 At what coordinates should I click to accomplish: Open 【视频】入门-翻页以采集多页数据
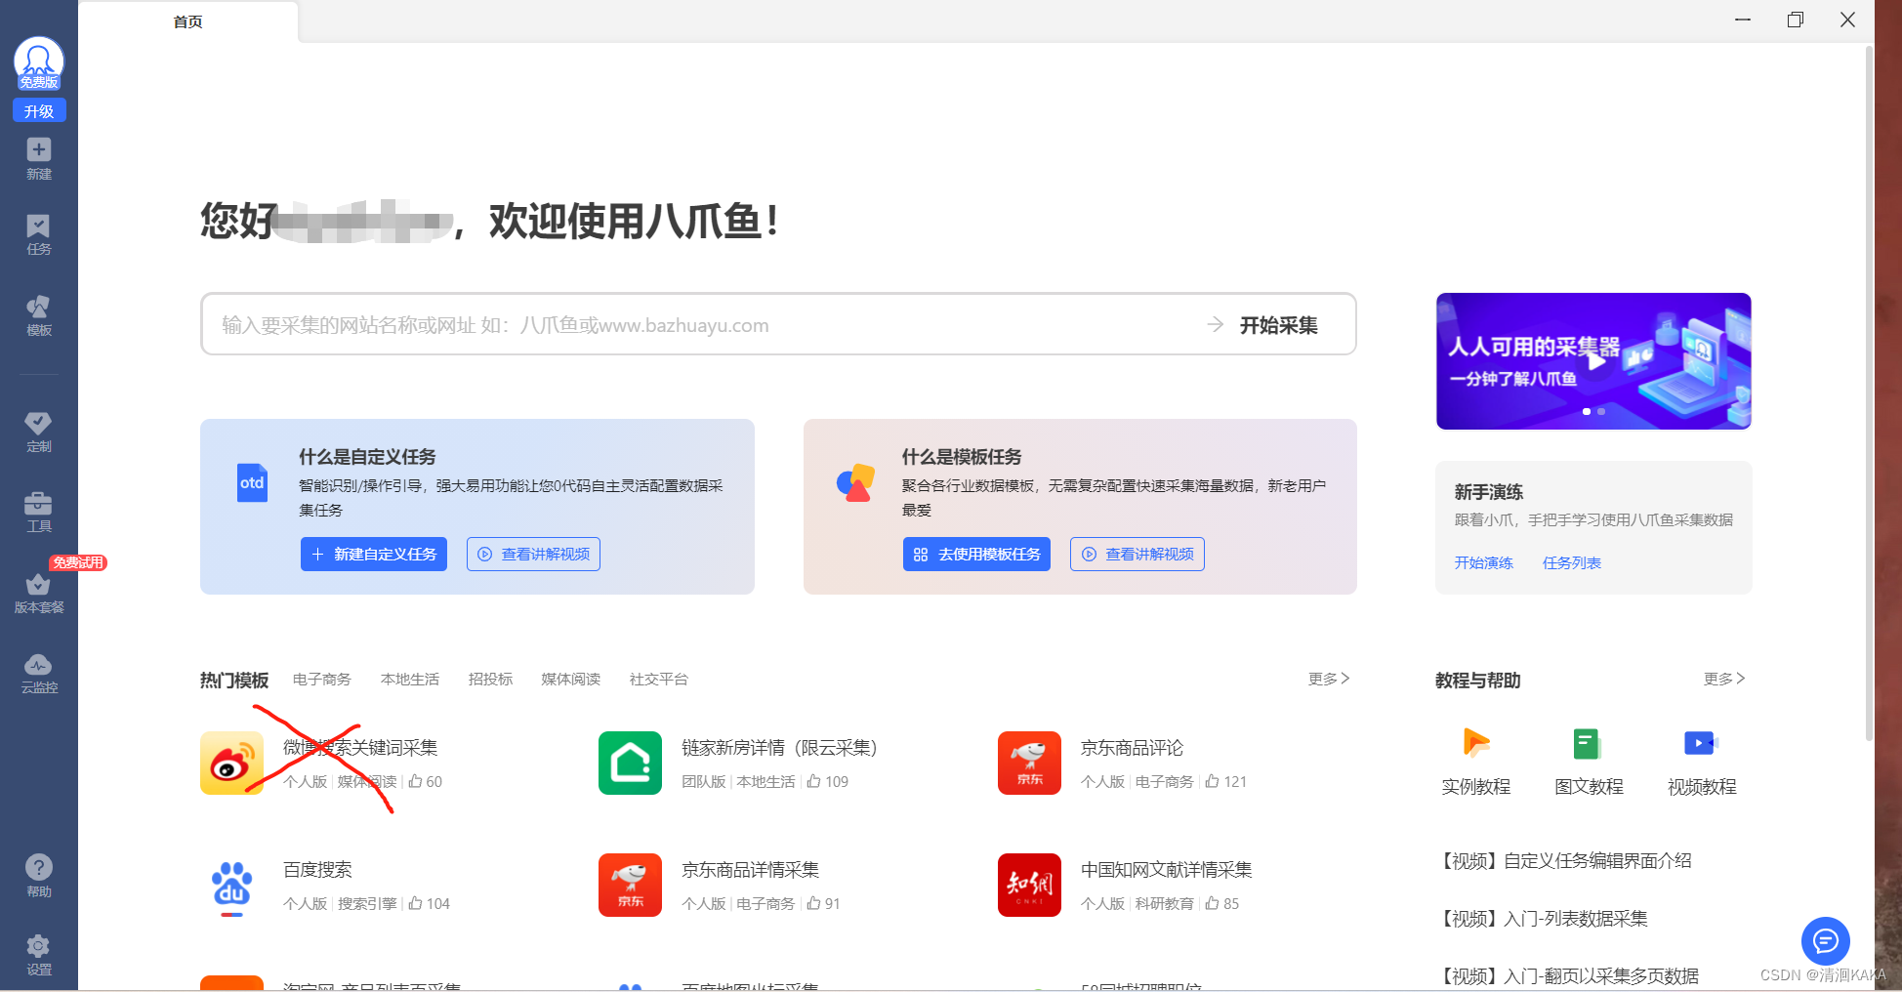coord(1568,976)
